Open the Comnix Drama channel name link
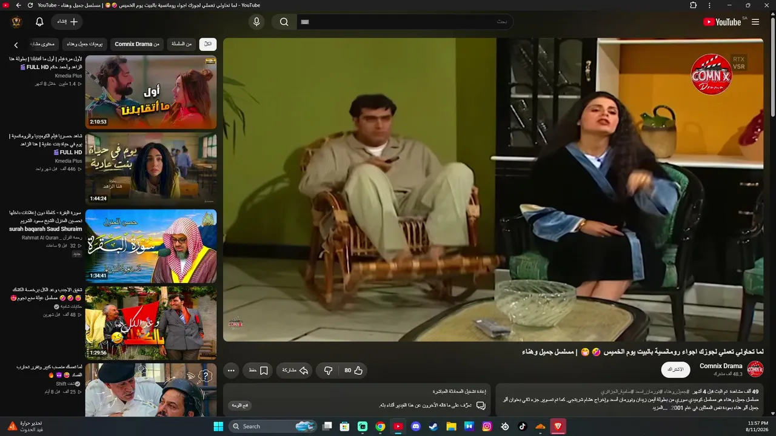The width and height of the screenshot is (776, 436). click(x=721, y=366)
